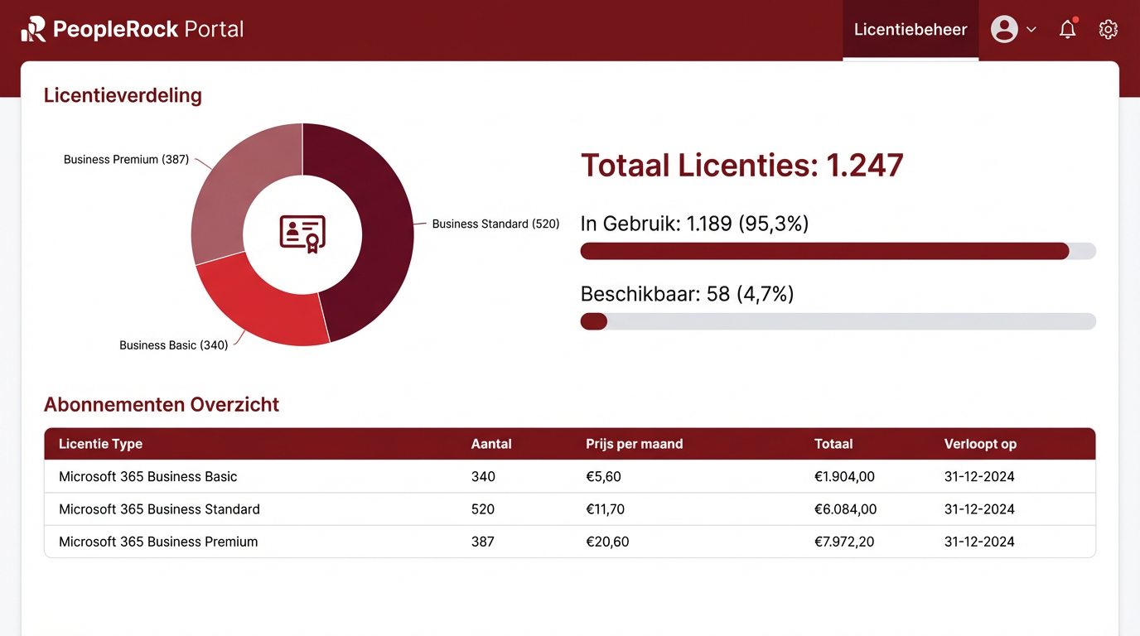Select the Microsoft 365 Business Basic row

click(x=147, y=476)
